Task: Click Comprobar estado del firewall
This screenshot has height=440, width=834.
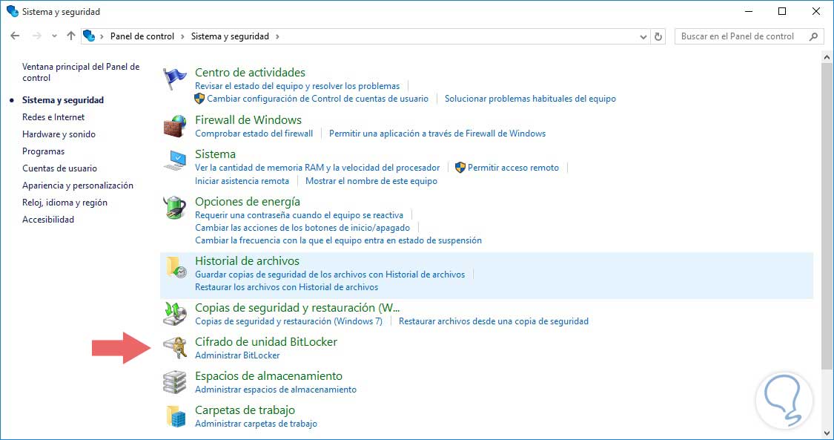Action: tap(254, 134)
